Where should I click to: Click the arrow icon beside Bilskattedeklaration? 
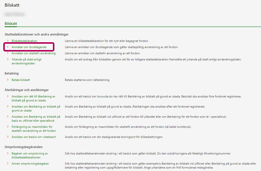coord(8,41)
